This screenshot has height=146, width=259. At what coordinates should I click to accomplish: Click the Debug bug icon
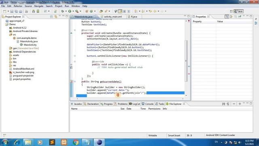click(x=62, y=11)
